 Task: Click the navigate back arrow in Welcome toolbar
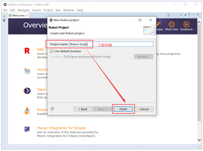click(x=173, y=15)
